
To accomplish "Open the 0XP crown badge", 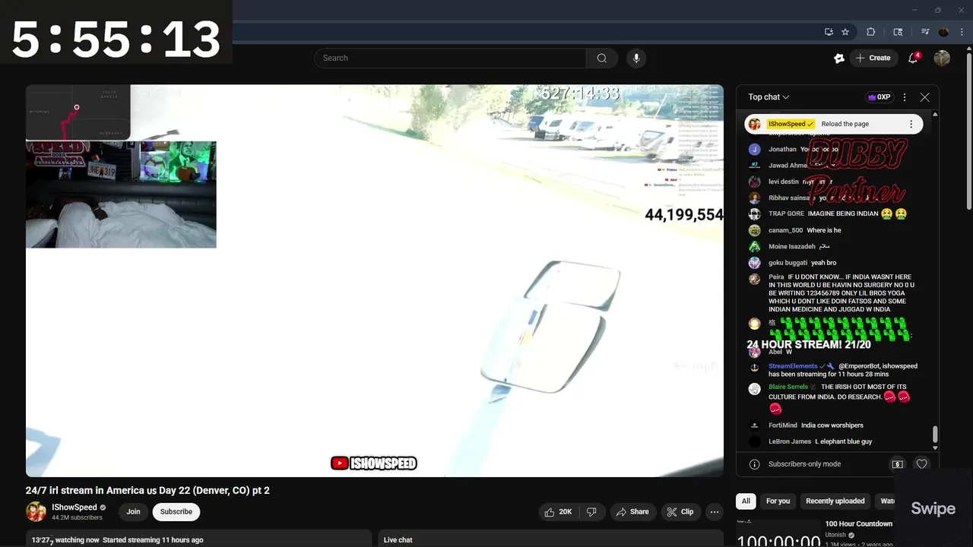I will [x=879, y=97].
